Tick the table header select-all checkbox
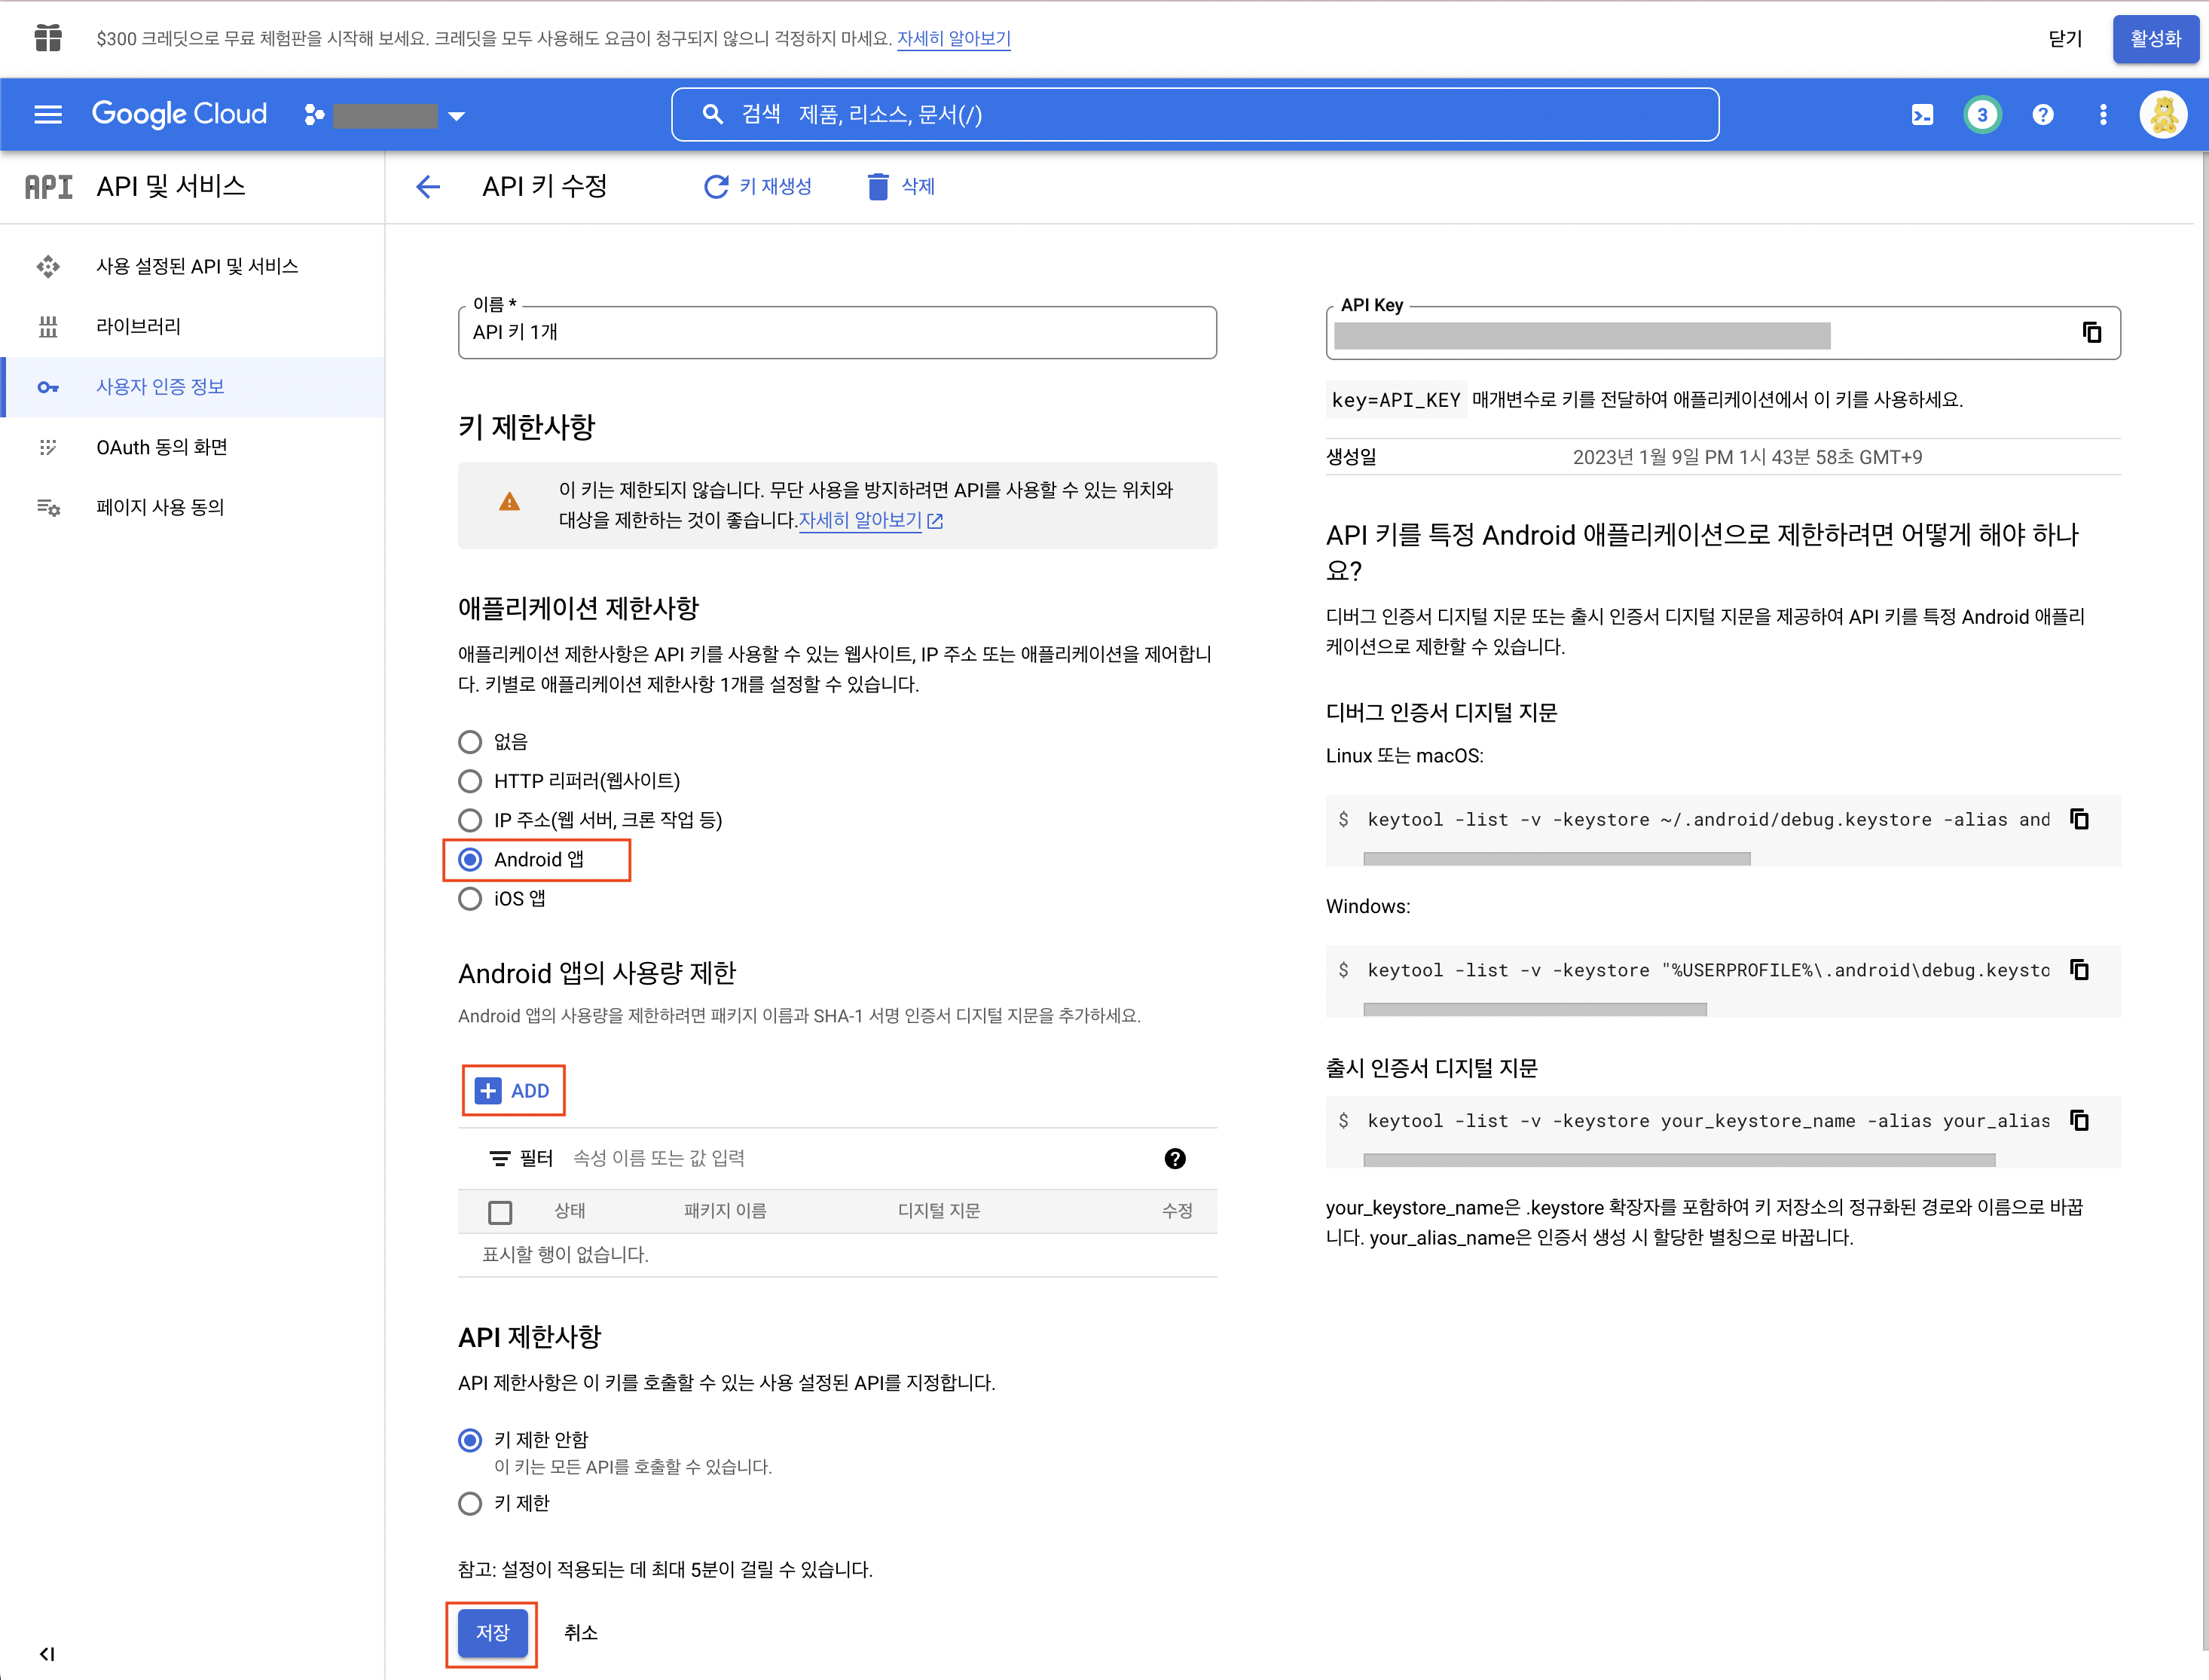Viewport: 2209px width, 1680px height. click(x=500, y=1212)
